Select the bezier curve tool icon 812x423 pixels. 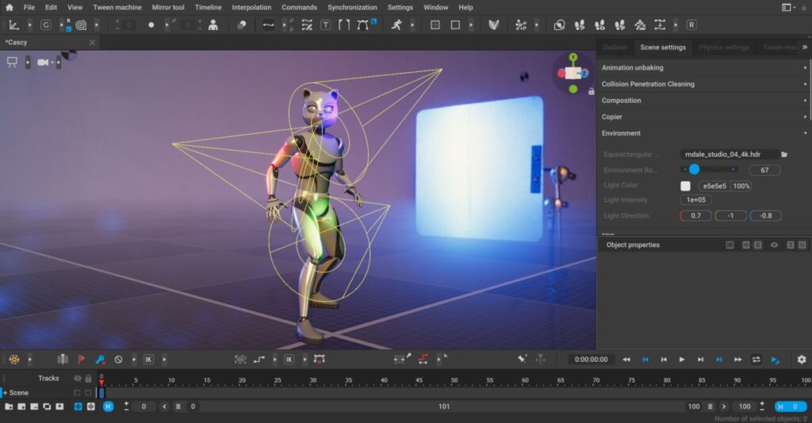(x=363, y=25)
